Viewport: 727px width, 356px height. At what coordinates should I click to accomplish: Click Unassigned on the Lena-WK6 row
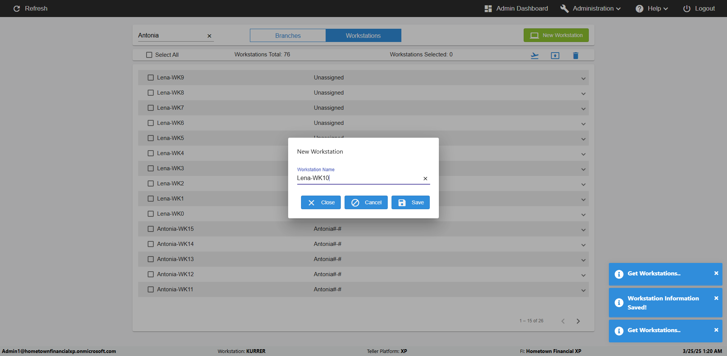(329, 123)
